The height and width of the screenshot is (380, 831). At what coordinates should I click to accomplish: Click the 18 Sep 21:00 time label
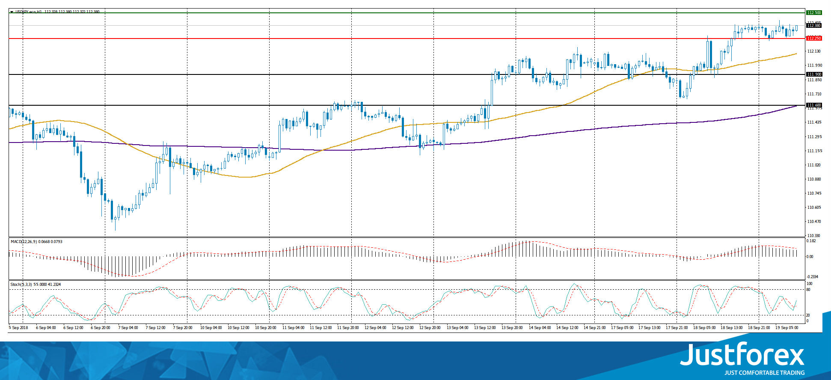tap(759, 328)
